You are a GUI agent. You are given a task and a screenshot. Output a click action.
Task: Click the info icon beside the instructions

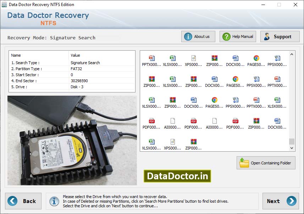pos(54,201)
